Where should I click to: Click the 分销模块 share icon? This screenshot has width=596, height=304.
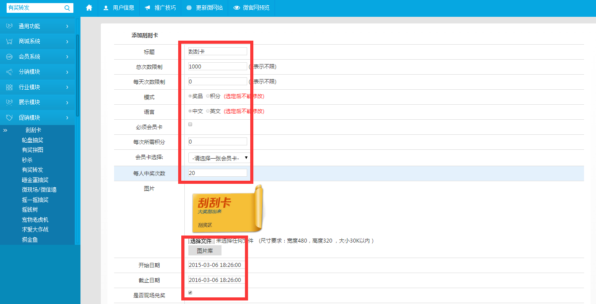9,72
